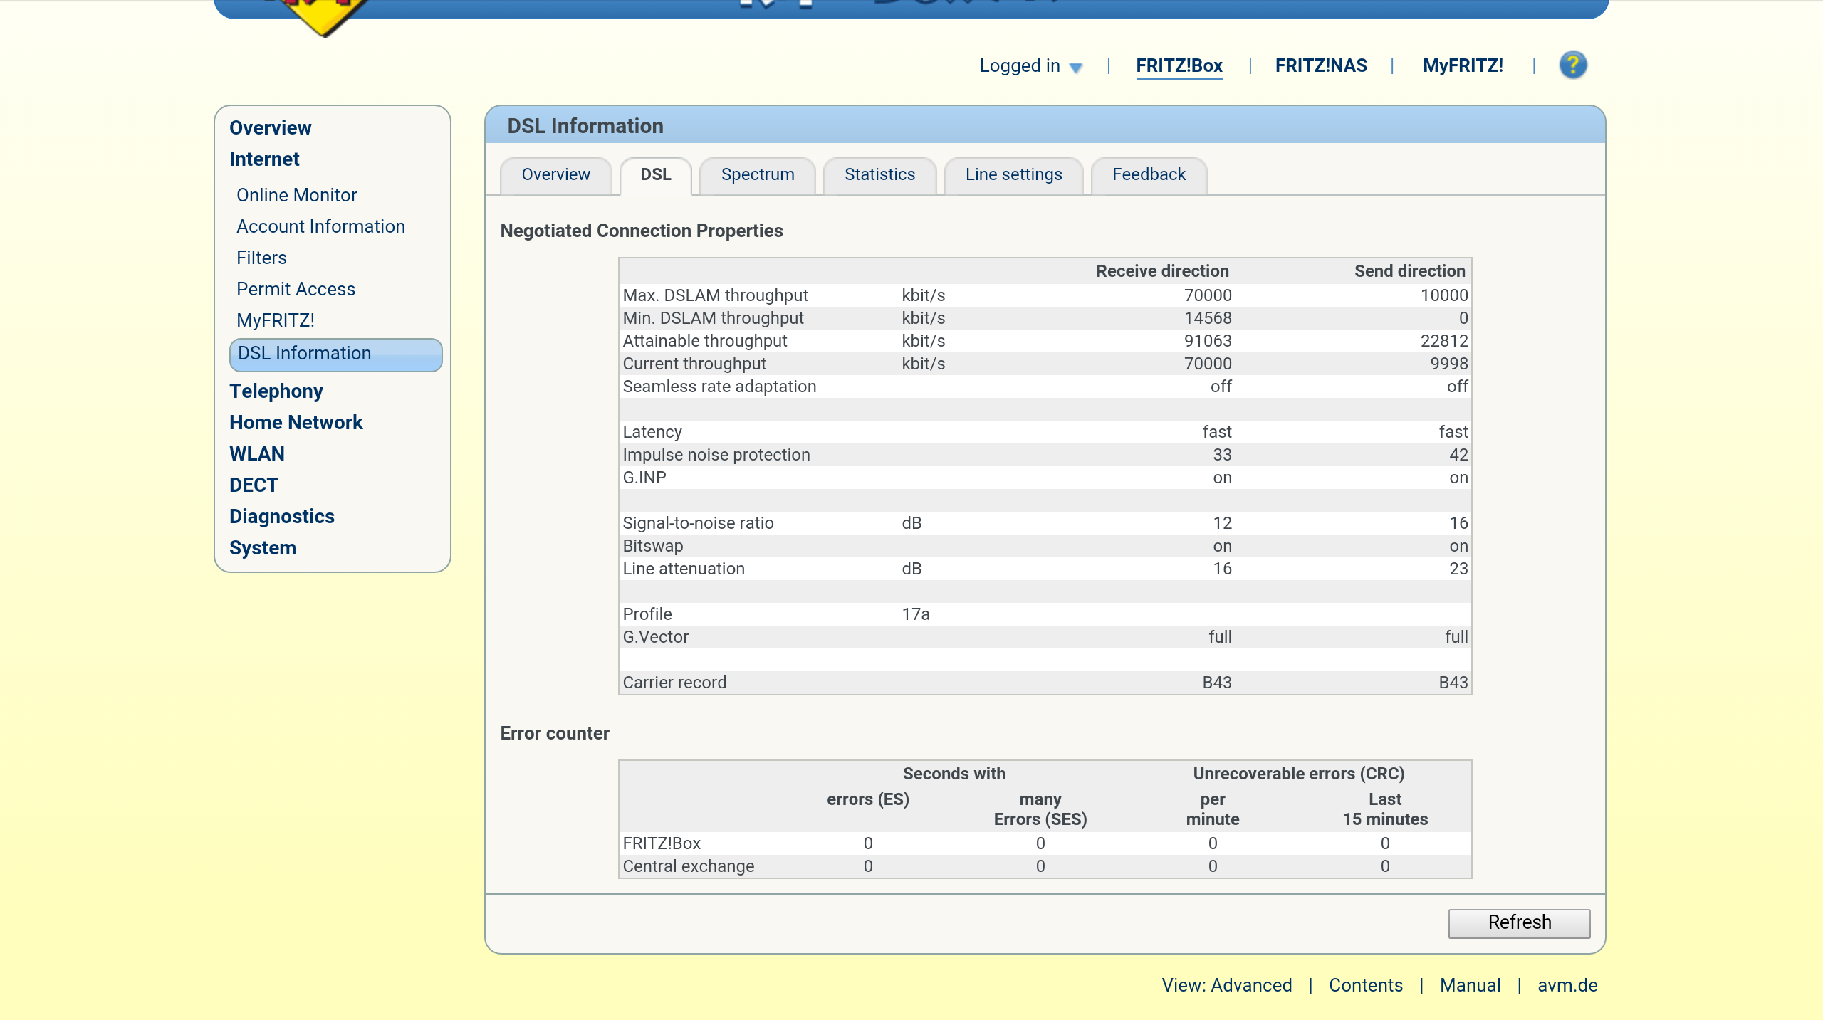Open the WLAN menu section

click(256, 454)
